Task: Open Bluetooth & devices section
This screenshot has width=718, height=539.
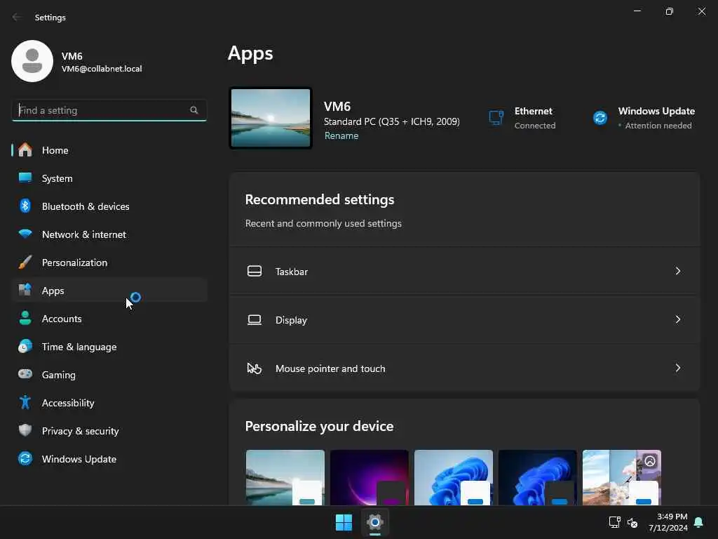Action: 109,206
